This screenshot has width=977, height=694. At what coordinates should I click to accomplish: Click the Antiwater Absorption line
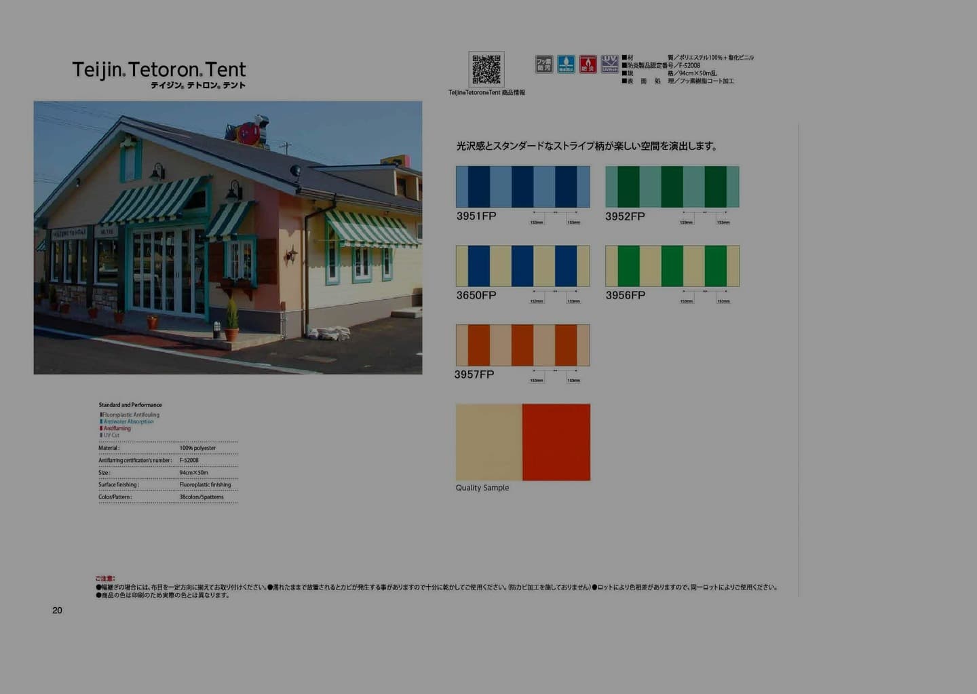pos(128,421)
